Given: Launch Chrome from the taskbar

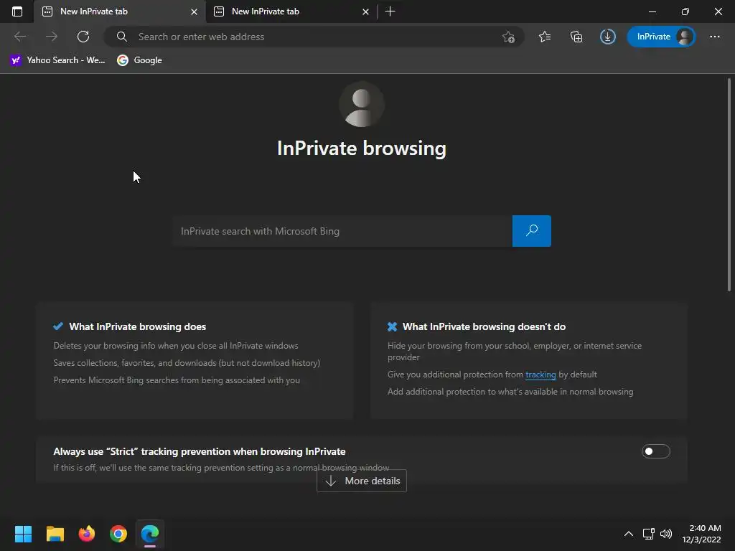Looking at the screenshot, I should coord(118,534).
